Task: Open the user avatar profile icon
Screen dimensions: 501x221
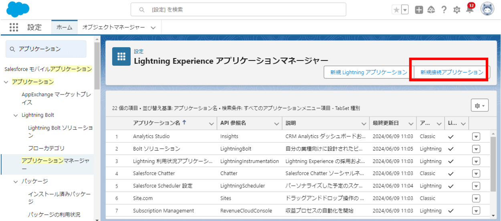Action: [x=488, y=10]
